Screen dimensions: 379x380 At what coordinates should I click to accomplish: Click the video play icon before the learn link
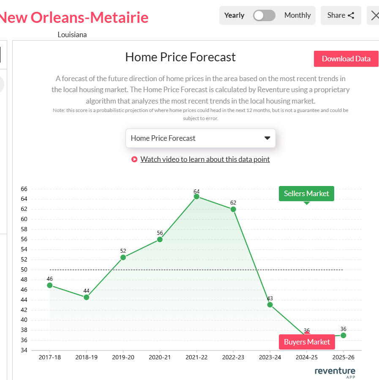click(x=134, y=159)
